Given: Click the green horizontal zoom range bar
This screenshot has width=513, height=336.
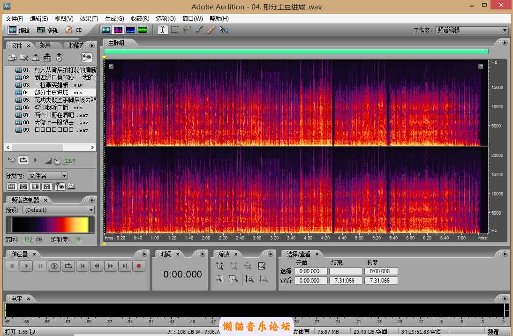Looking at the screenshot, I should tap(296, 52).
